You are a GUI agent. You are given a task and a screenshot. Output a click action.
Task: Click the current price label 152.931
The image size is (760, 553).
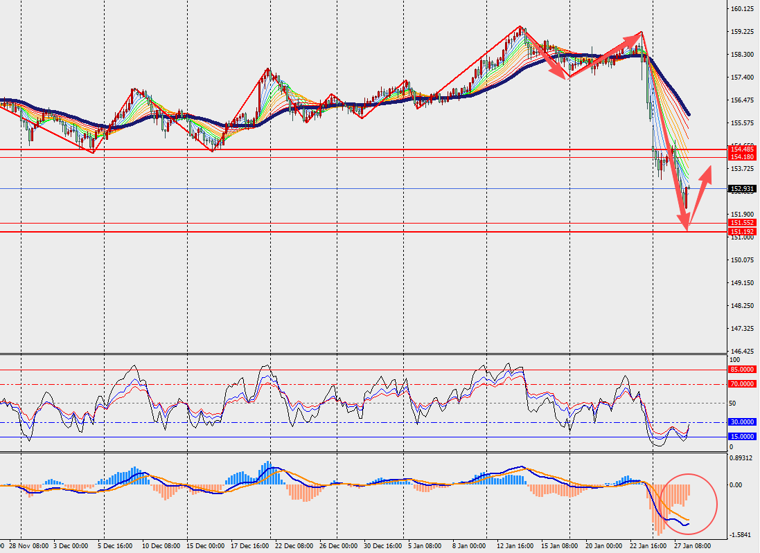pos(742,188)
